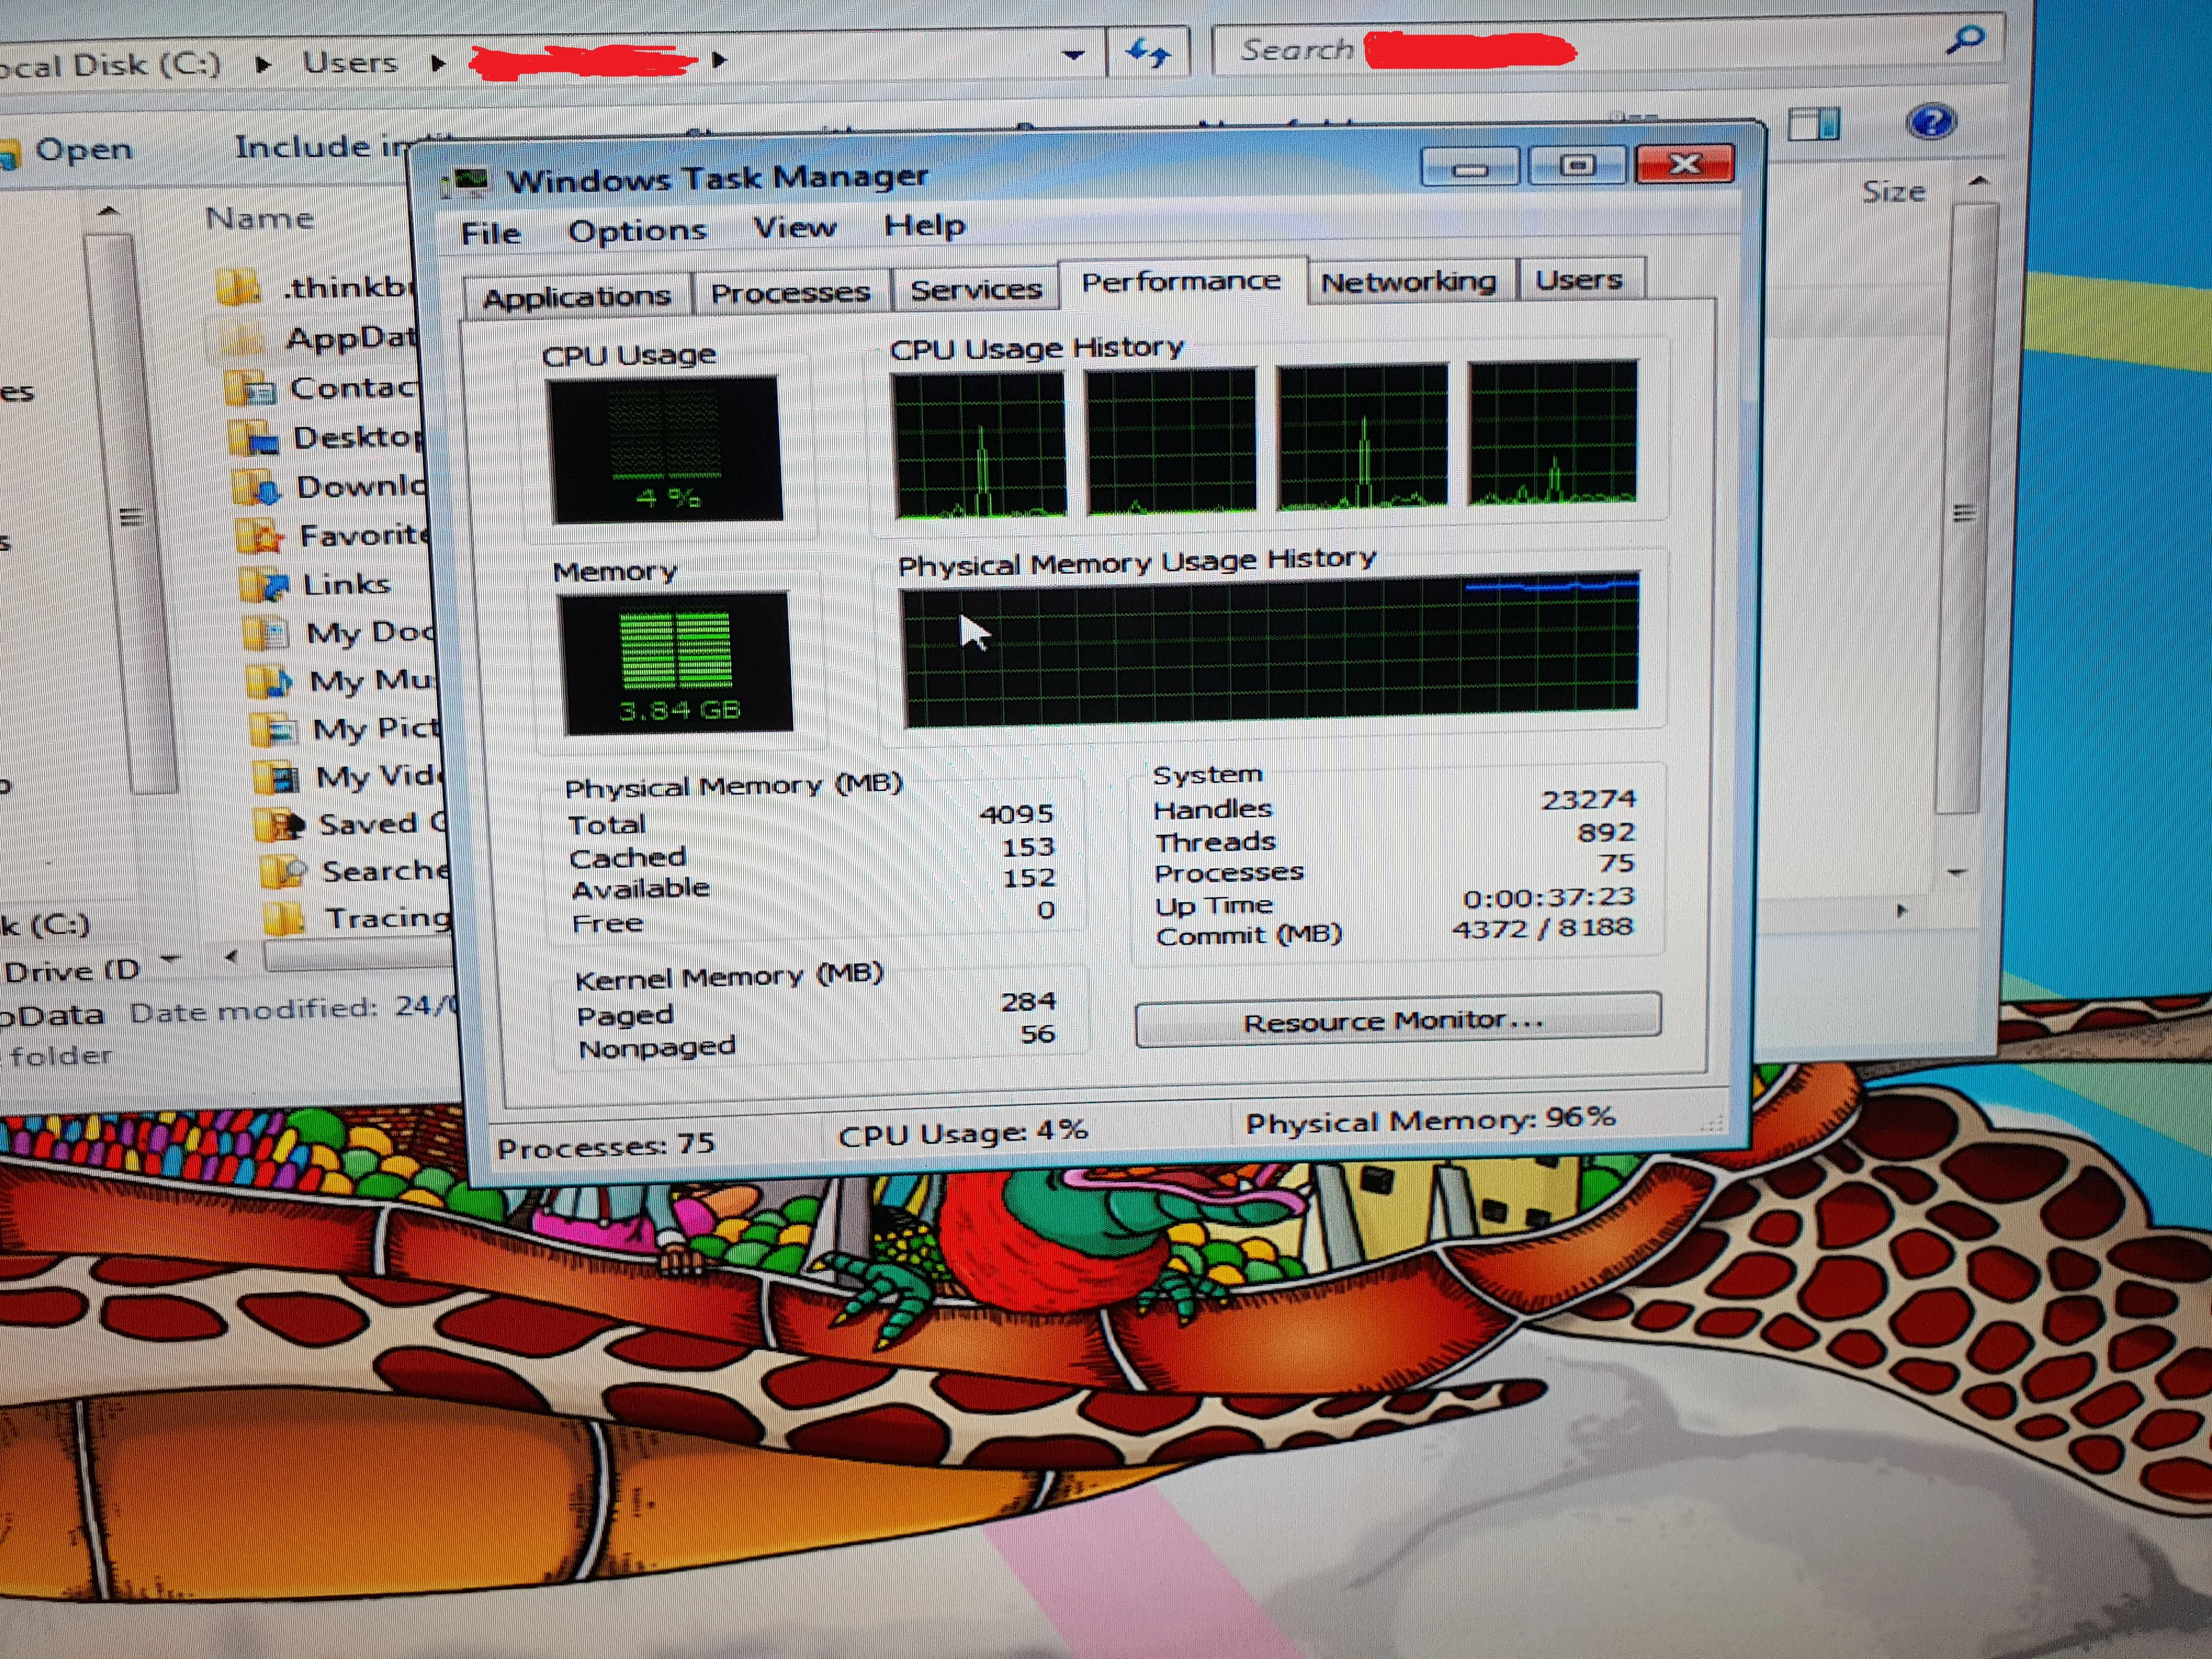Click the Explorer refresh arrows icon
The height and width of the screenshot is (1659, 2212).
tap(1147, 52)
